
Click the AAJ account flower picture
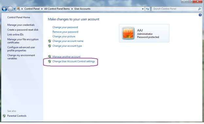point(128,33)
